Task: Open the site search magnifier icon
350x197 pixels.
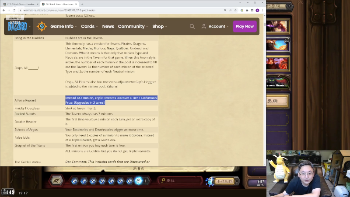Action: (x=192, y=26)
